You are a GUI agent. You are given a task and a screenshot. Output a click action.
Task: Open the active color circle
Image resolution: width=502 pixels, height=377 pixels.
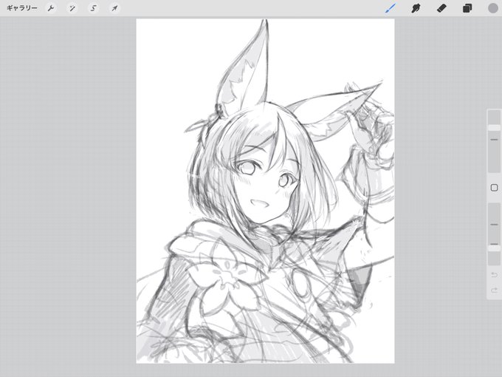pos(492,8)
